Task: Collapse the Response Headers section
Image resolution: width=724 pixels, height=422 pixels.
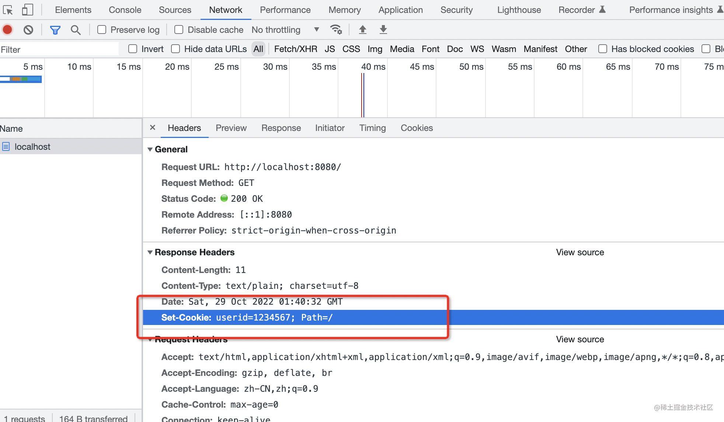Action: click(x=150, y=252)
